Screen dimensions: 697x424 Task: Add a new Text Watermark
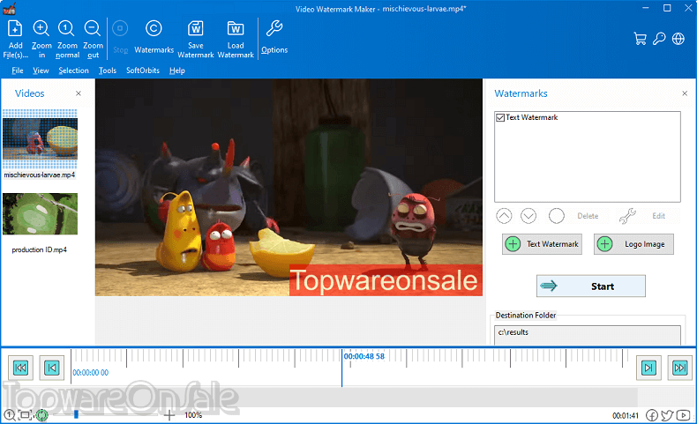point(542,244)
